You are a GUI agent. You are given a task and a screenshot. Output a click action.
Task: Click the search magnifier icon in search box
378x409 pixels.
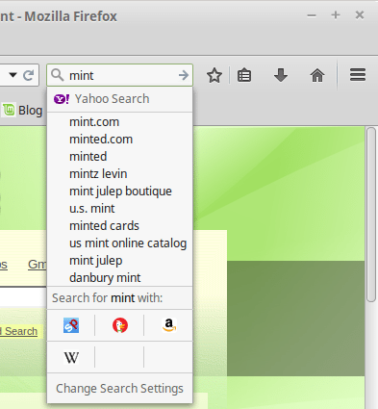click(58, 75)
